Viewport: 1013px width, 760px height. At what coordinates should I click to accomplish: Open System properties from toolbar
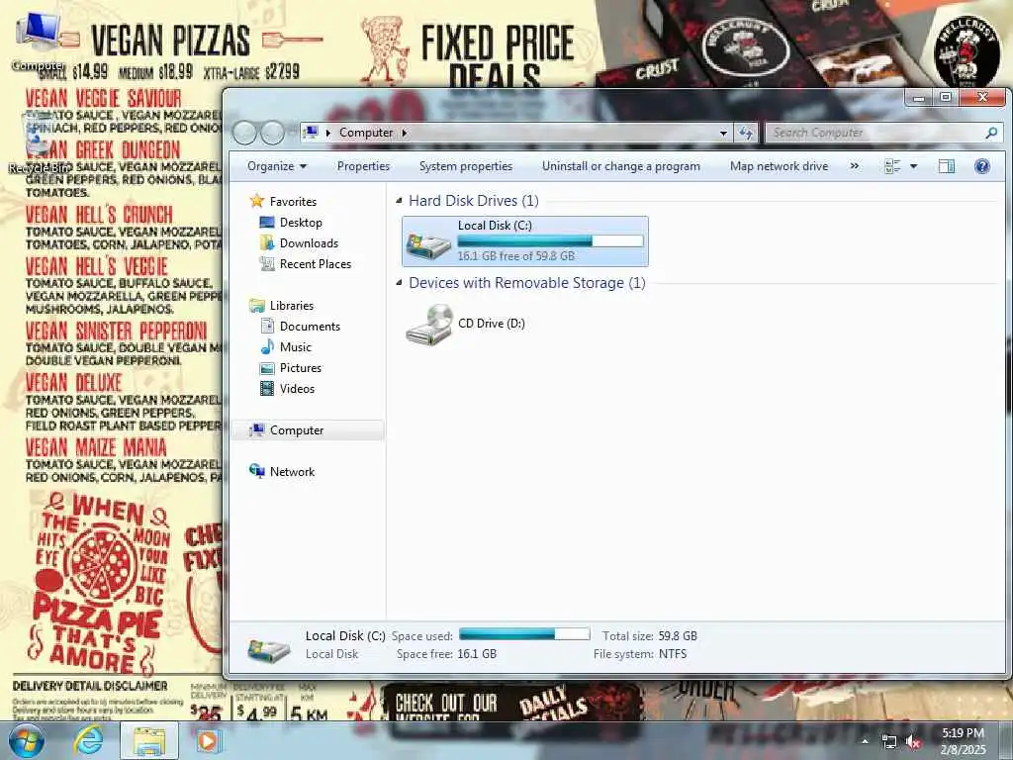click(x=465, y=166)
